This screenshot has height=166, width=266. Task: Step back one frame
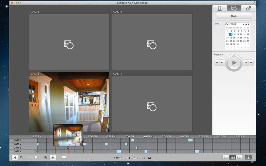pyautogui.click(x=222, y=62)
